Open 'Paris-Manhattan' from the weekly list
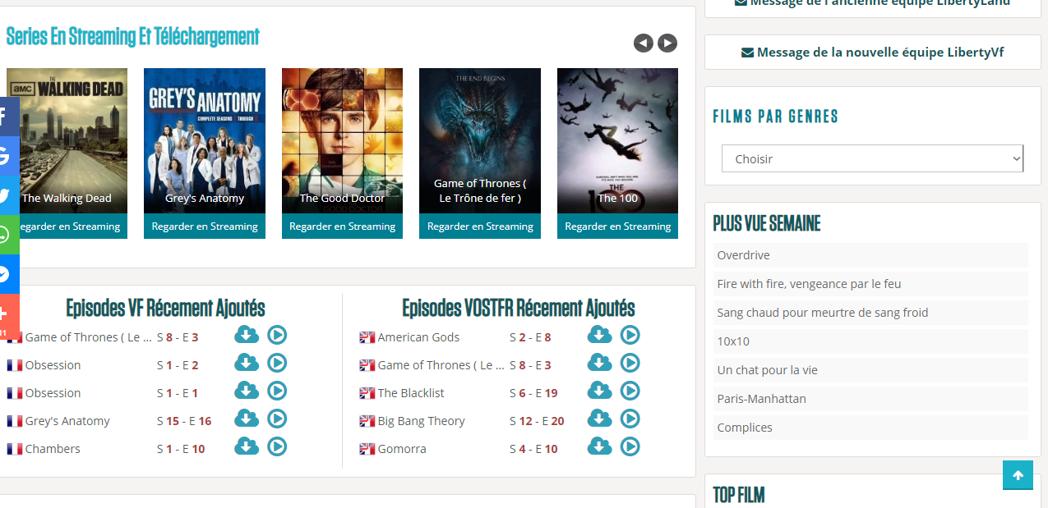The width and height of the screenshot is (1048, 508). point(870,399)
